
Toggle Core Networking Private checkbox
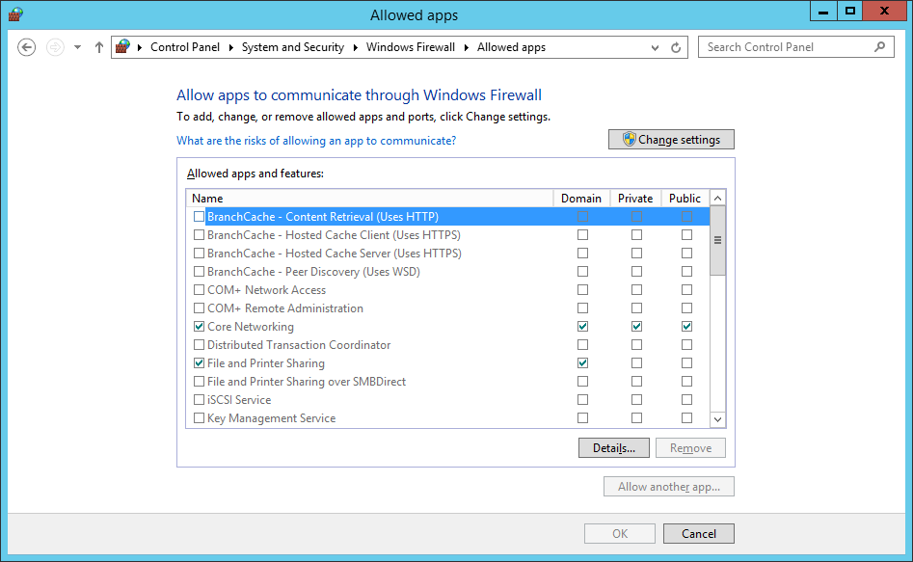tap(636, 327)
